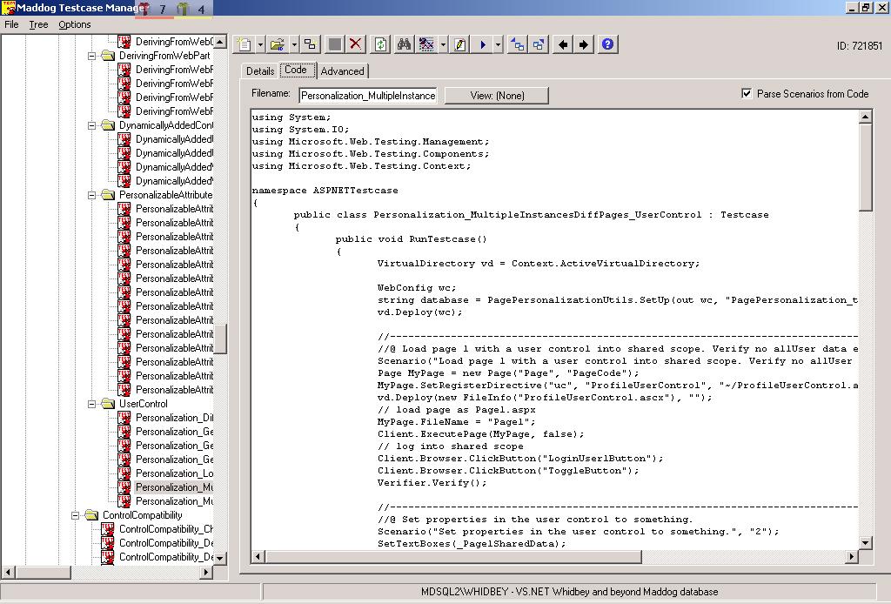
Task: Click the code editor horizontal scrollbar right arrow
Action: [851, 556]
